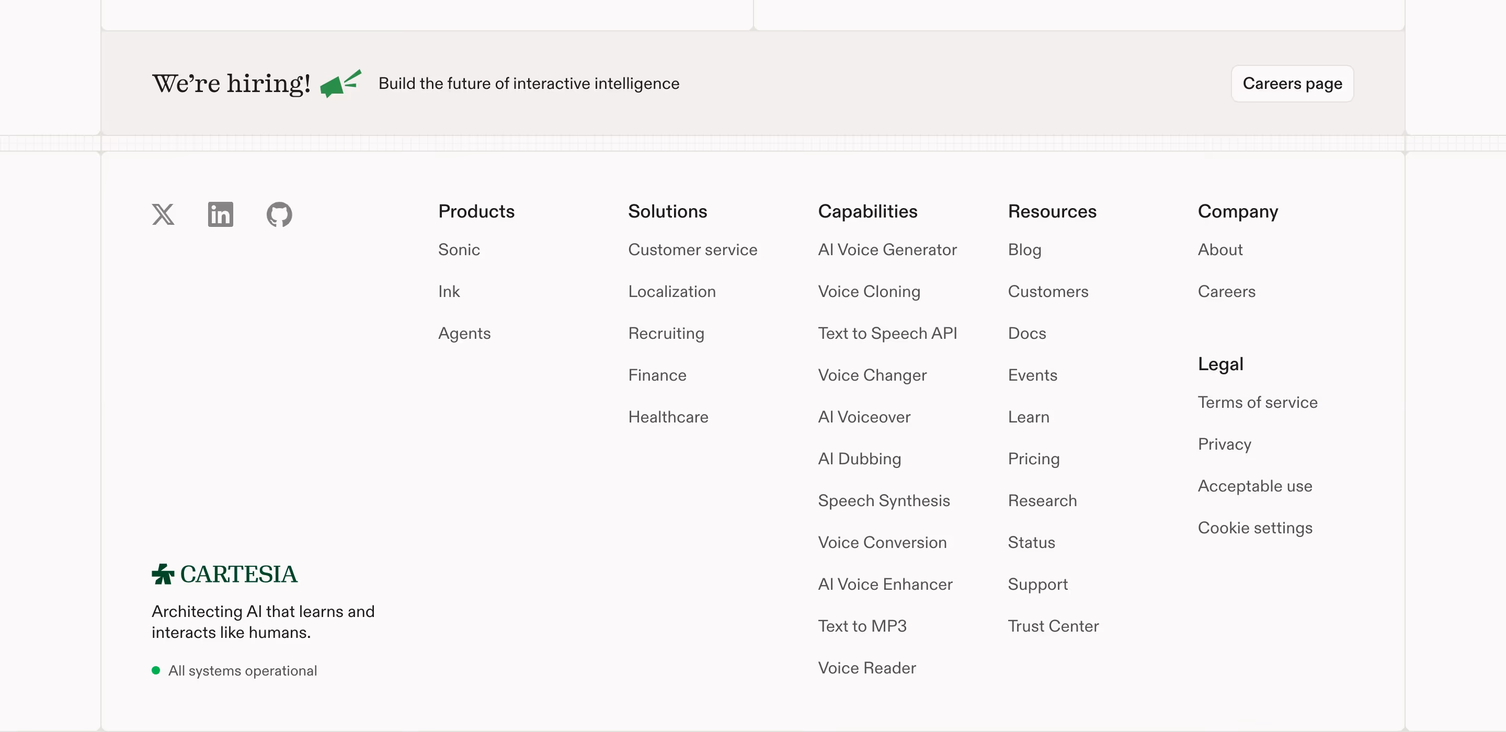Open the Text to Speech API link
Screen dimensions: 1506x732
887,333
